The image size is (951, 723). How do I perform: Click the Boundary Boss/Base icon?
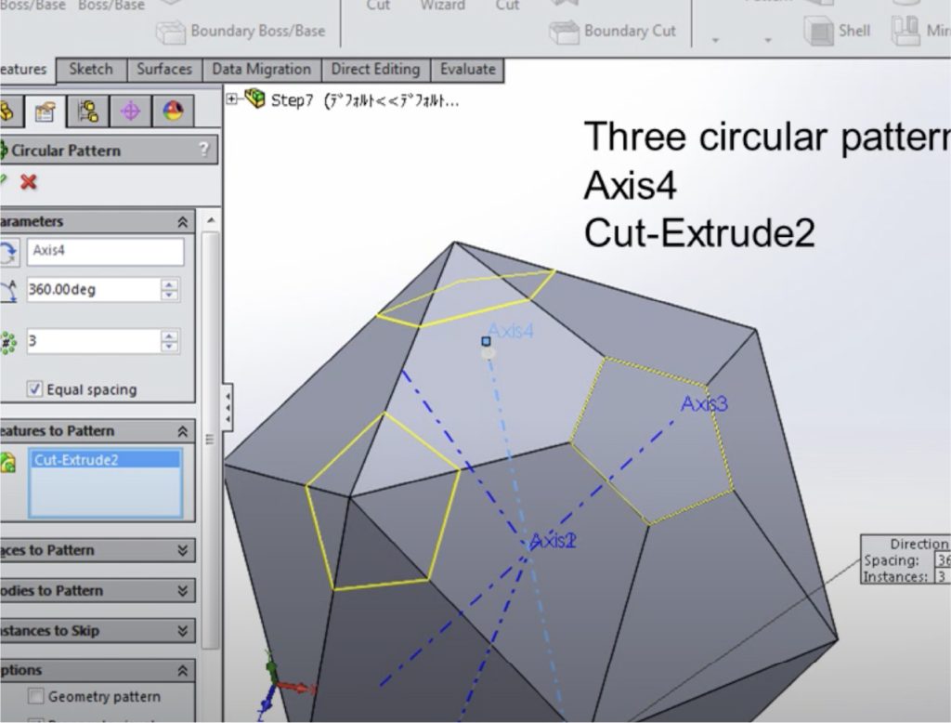click(x=171, y=32)
